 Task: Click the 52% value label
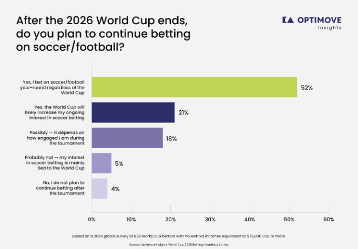(306, 88)
